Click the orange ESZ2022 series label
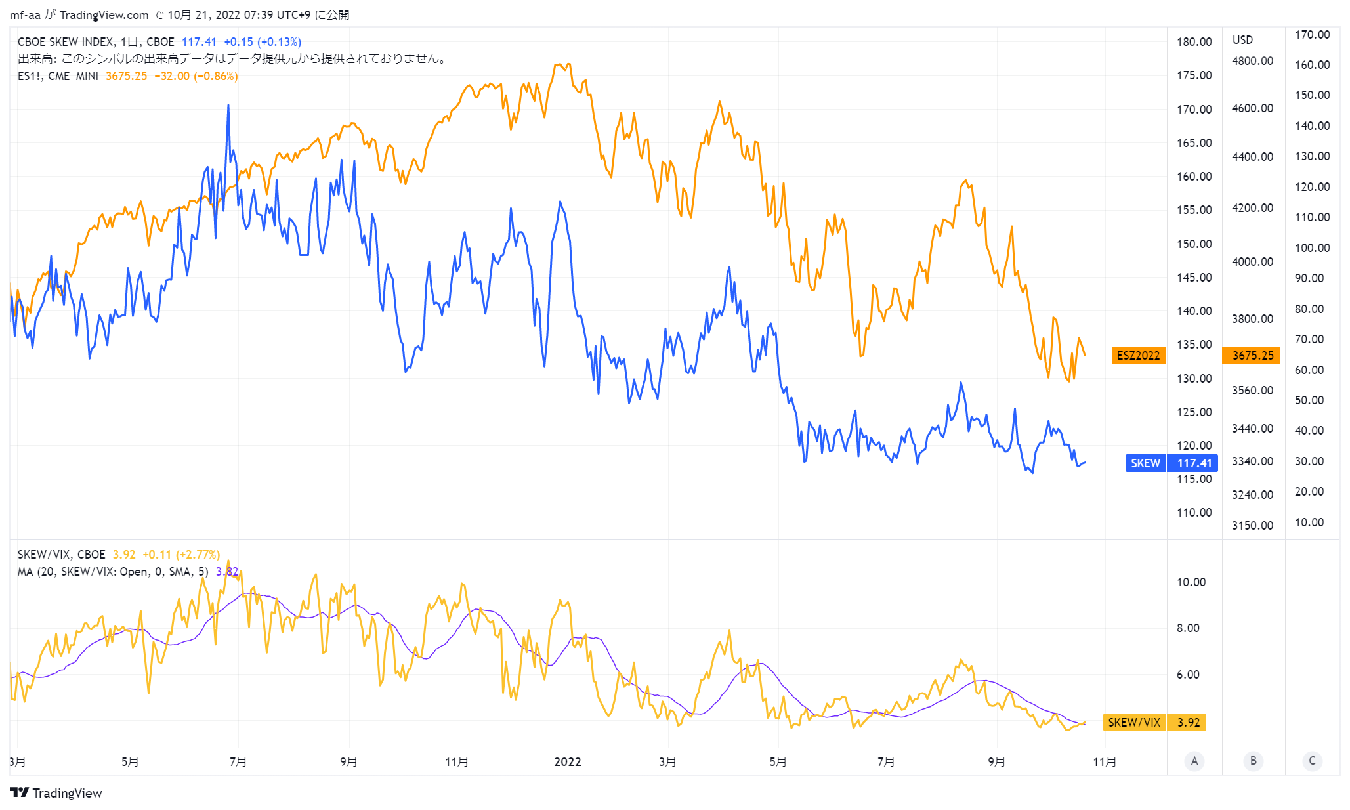 [x=1139, y=355]
